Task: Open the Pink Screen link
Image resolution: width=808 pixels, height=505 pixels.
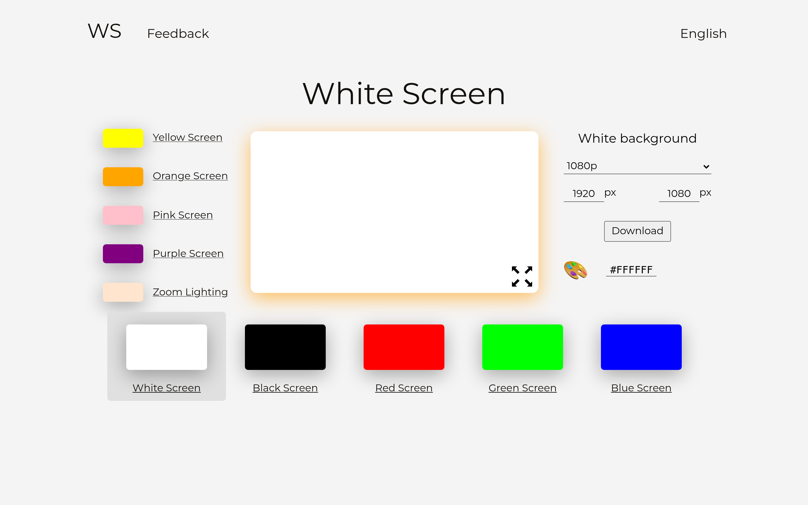Action: [183, 215]
